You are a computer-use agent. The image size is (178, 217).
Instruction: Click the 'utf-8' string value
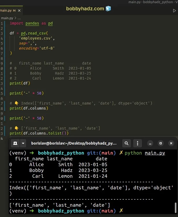tap(47, 48)
